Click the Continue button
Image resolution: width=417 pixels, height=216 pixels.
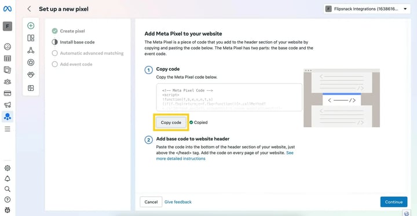pyautogui.click(x=394, y=202)
